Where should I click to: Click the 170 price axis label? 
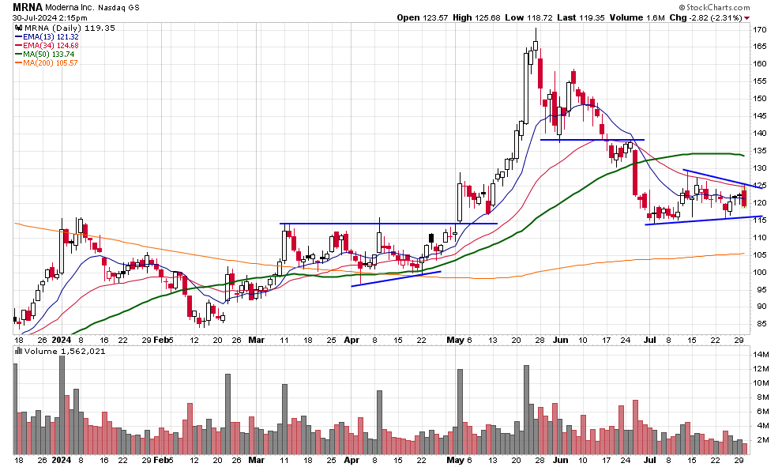click(760, 30)
